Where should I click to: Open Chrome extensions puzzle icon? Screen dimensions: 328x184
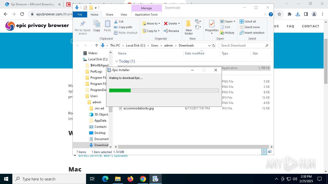point(290,14)
